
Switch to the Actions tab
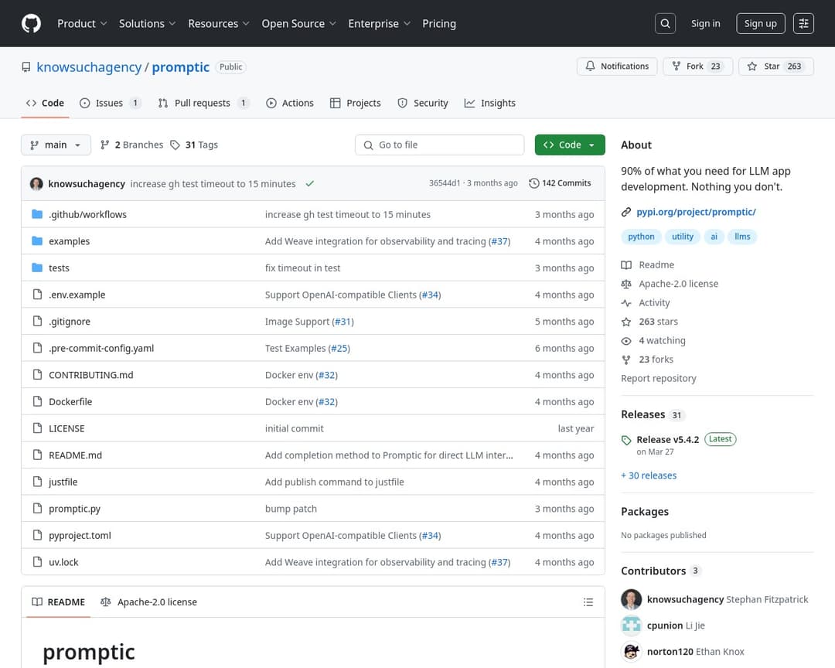290,104
